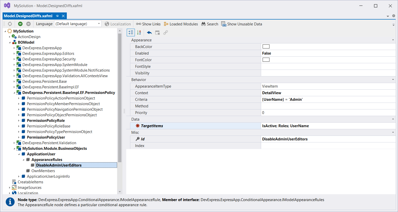This screenshot has width=398, height=212.
Task: Select the CreatableItems node
Action: (30, 182)
